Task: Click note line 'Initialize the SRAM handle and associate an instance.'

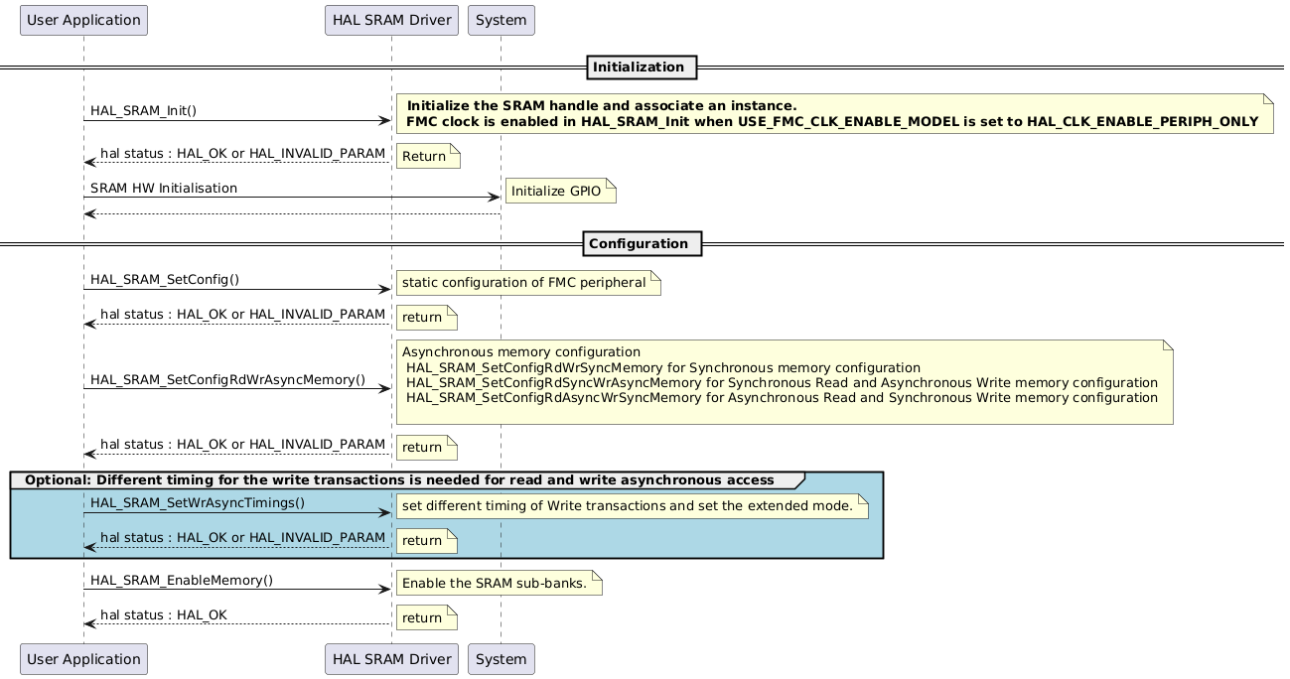Action: click(602, 105)
